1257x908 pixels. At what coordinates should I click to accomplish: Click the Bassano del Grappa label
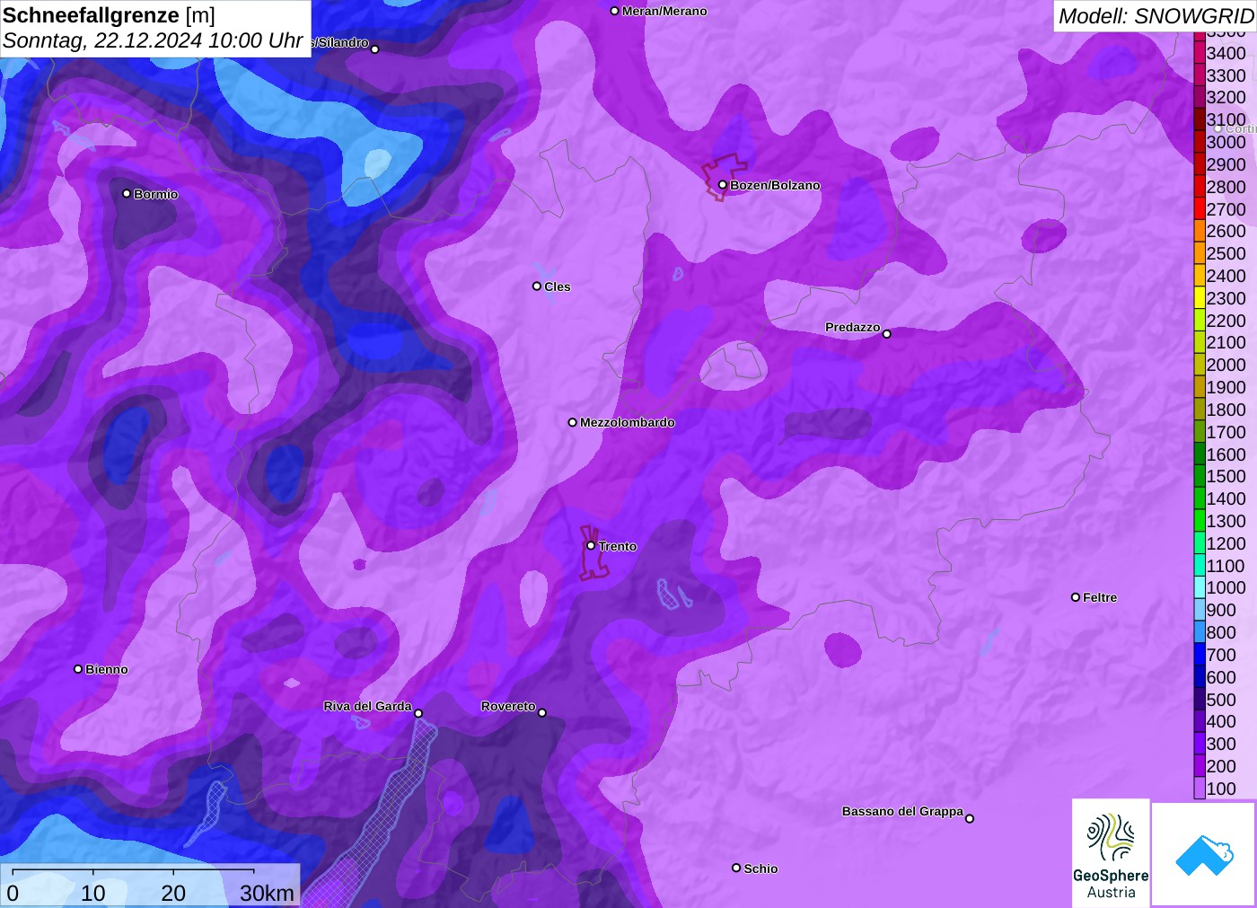(x=902, y=812)
